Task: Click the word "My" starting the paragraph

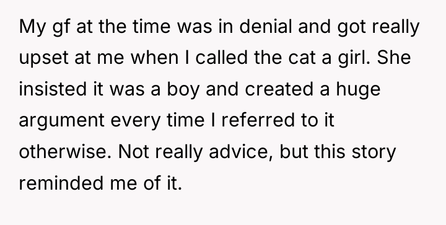Action: [32, 29]
